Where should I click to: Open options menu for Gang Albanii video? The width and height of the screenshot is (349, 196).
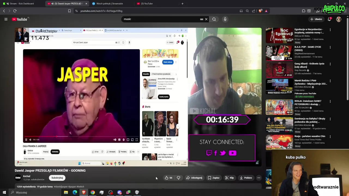point(330,64)
